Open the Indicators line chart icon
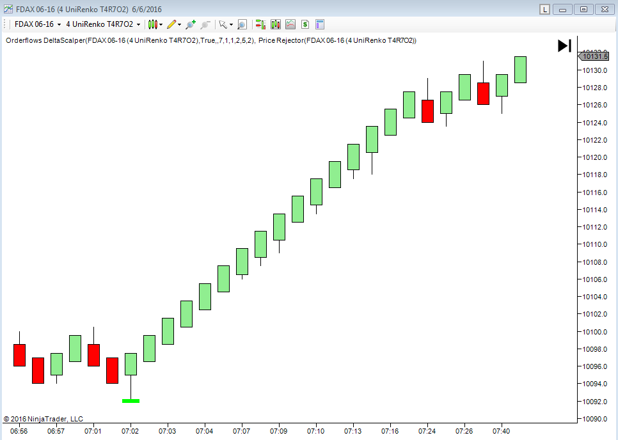Screen dimensions: 618x440 [290, 24]
